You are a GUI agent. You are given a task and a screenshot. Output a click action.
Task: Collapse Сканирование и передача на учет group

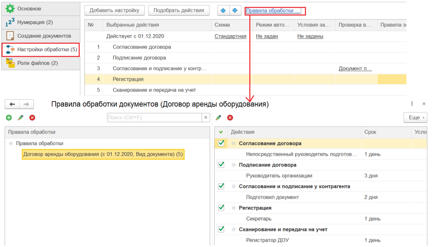[x=233, y=229]
